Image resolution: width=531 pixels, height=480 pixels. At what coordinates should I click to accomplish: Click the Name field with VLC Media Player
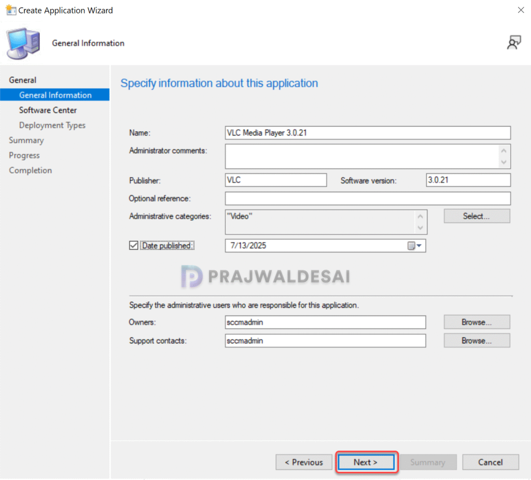coord(368,133)
